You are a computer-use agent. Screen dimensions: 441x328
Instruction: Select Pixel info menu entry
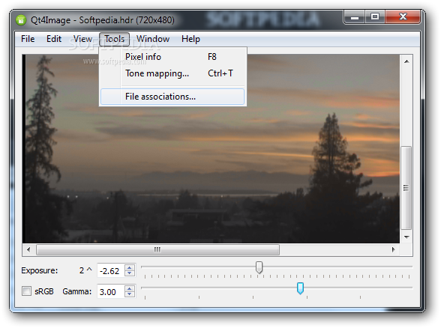click(172, 57)
